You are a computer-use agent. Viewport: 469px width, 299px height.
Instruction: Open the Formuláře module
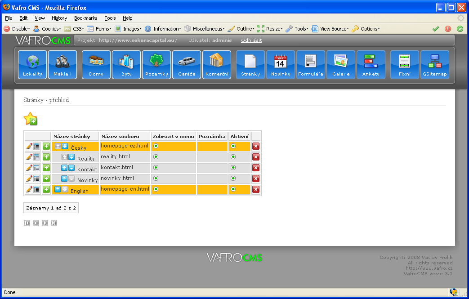tap(310, 65)
